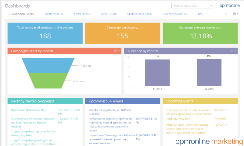This screenshot has width=244, height=146.
Task: Switch to the Email Totals tab
Action: tap(81, 14)
